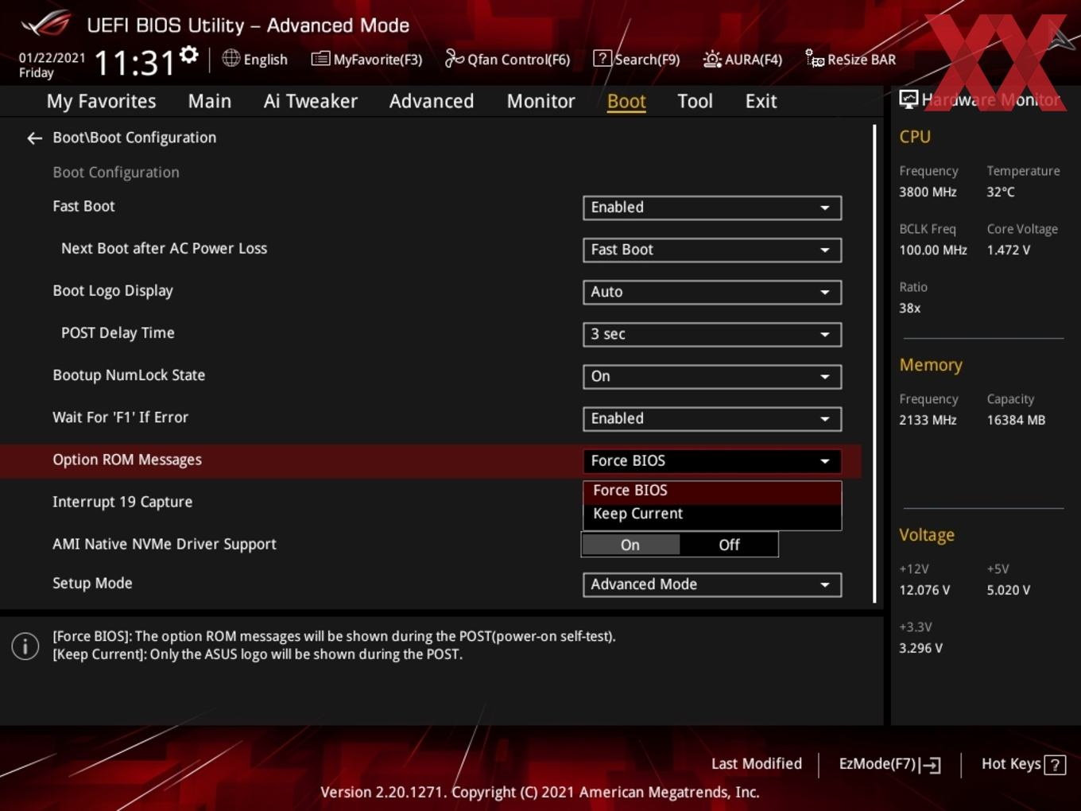Click the 11:31 clock display
Viewport: 1081px width, 811px height.
click(x=134, y=62)
